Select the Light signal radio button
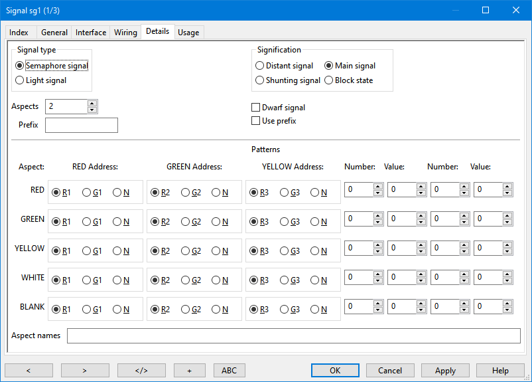532x382 pixels. coord(20,80)
